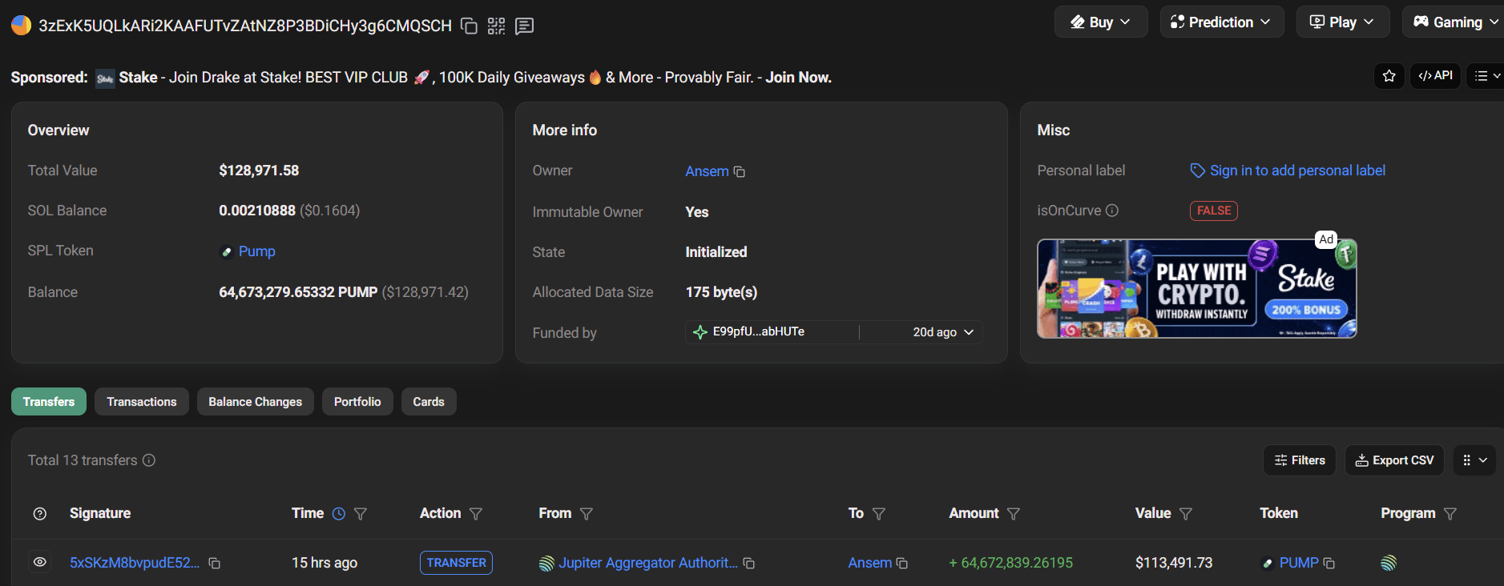The width and height of the screenshot is (1504, 586).
Task: Click the Stake sponsored link
Action: point(138,78)
